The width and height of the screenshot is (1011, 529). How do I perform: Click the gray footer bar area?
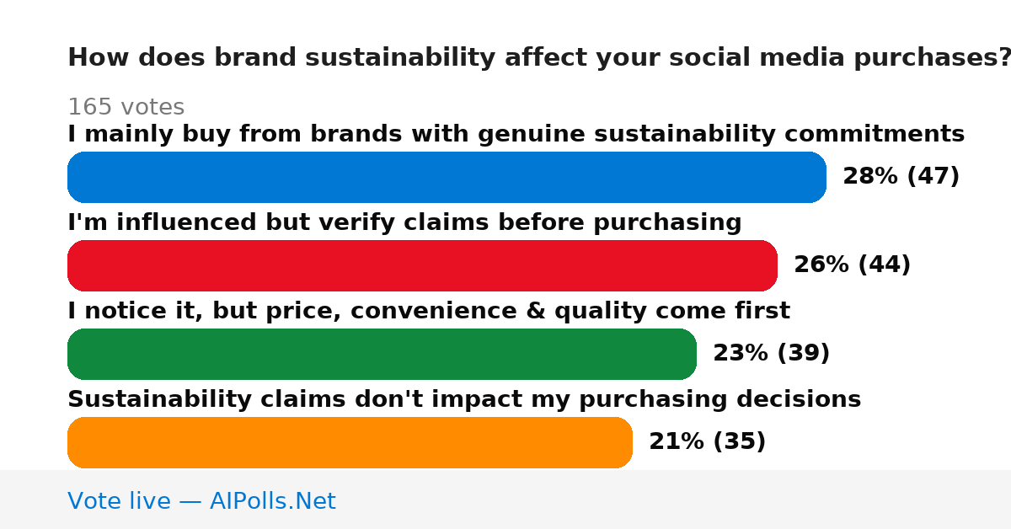pyautogui.click(x=505, y=500)
